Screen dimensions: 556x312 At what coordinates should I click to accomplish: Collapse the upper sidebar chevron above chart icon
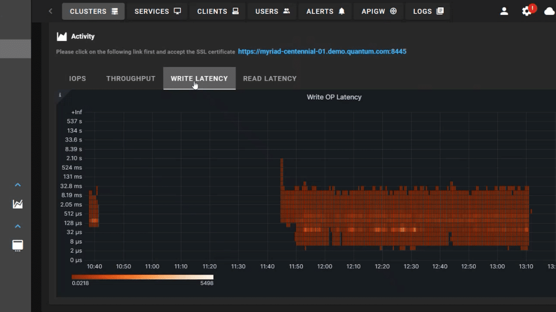pos(18,185)
